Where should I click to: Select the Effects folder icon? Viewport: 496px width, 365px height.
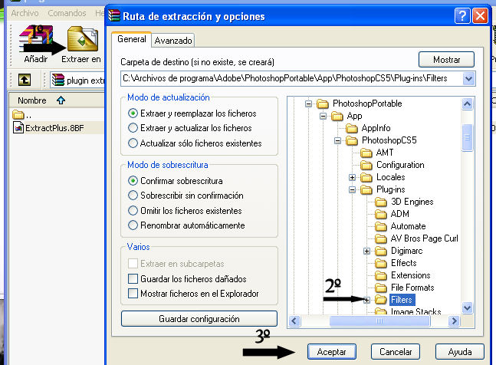[381, 263]
